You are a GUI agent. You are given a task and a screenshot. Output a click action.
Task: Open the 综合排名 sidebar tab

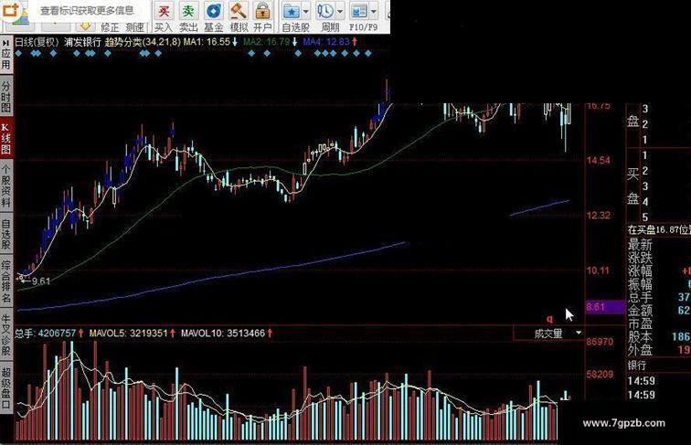tap(5, 281)
